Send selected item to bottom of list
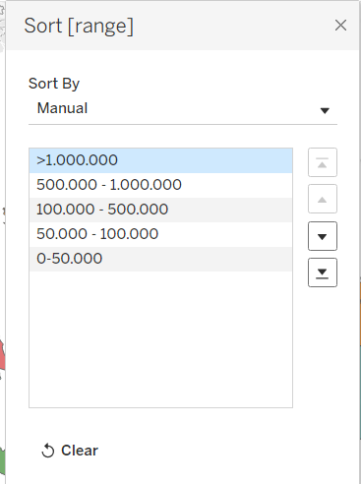Image resolution: width=361 pixels, height=484 pixels. click(323, 272)
